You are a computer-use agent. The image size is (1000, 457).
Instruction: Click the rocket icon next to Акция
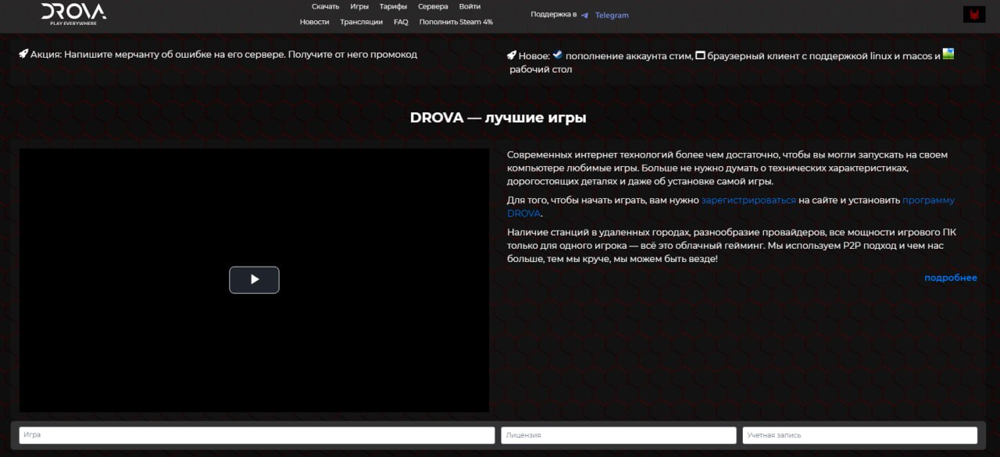tap(23, 53)
